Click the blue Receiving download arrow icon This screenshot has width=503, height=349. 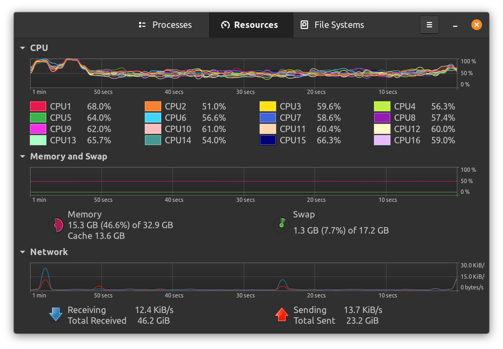tap(55, 314)
